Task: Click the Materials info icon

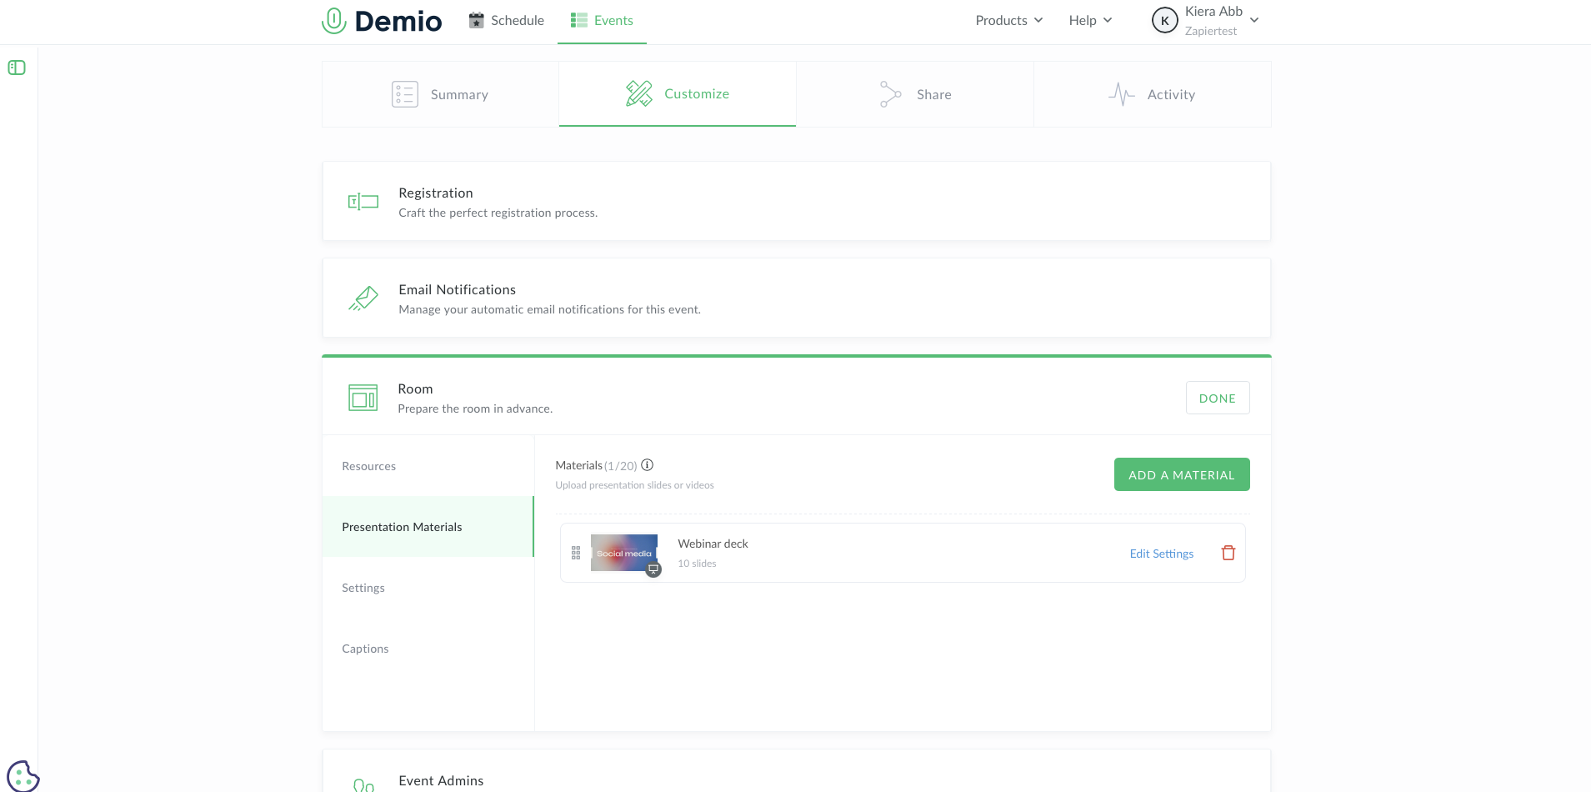Action: 648,465
